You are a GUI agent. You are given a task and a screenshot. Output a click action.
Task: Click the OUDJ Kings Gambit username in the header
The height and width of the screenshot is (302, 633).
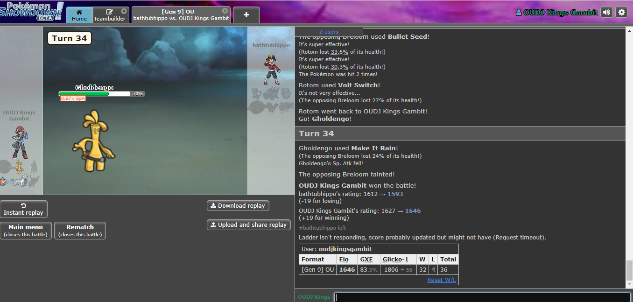[556, 13]
